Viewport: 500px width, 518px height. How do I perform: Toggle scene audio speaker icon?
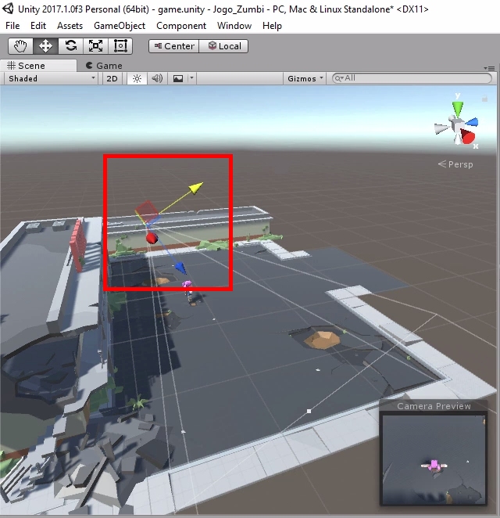(157, 78)
